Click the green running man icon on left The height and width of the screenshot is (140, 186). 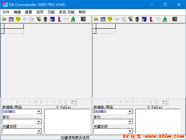coord(73,19)
